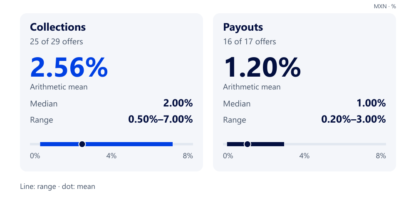Click the Collections card title
The width and height of the screenshot is (416, 198).
58,27
